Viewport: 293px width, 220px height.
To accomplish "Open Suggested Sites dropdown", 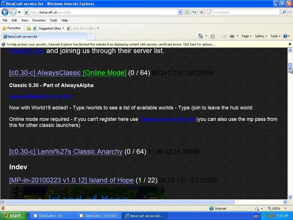I will [x=49, y=28].
